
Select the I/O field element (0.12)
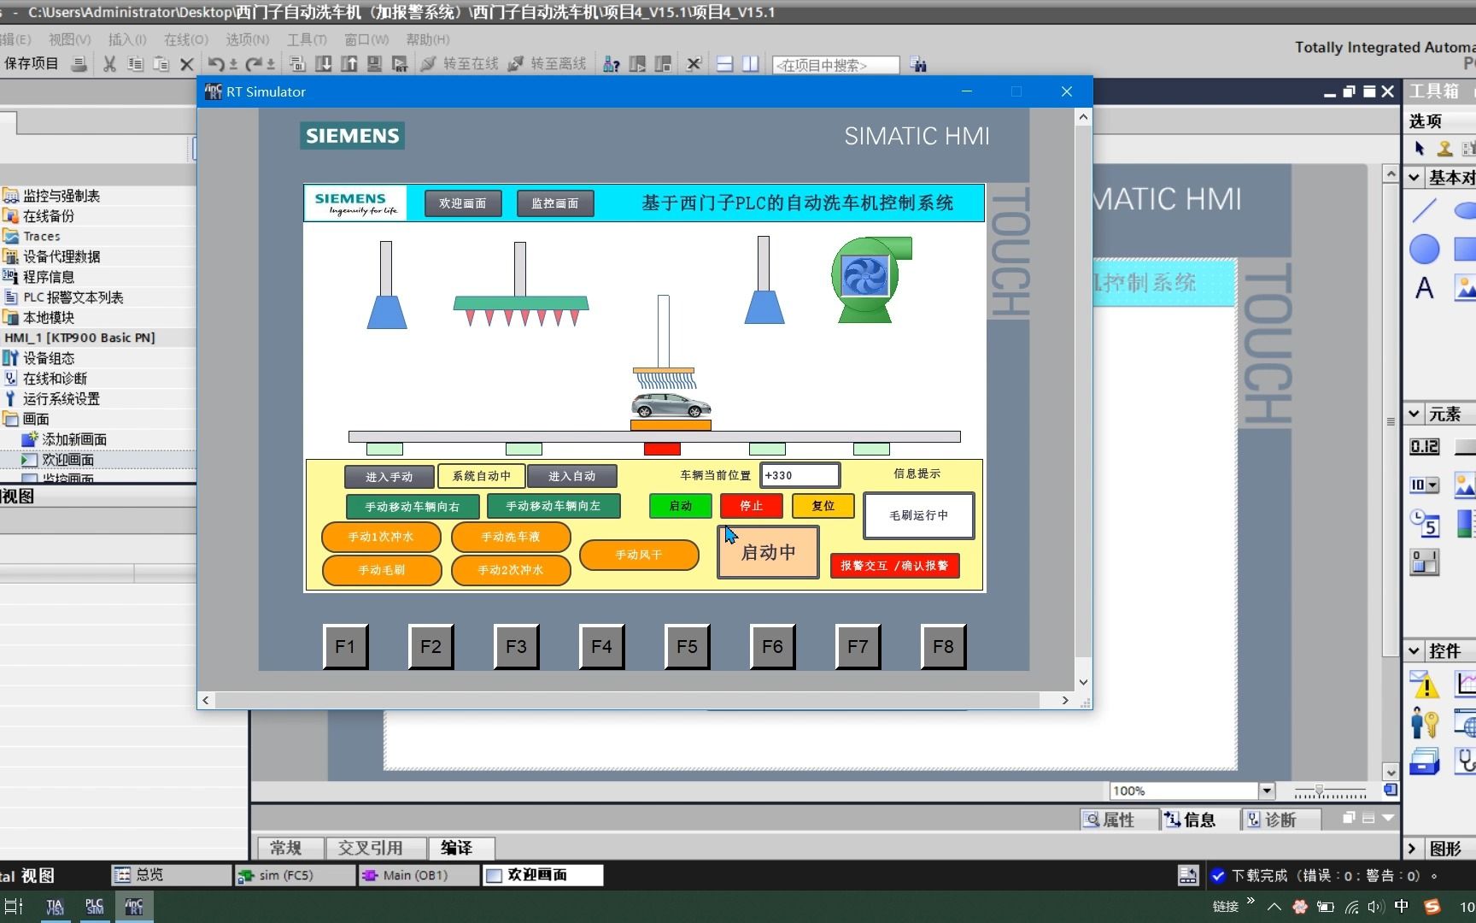click(x=1424, y=446)
